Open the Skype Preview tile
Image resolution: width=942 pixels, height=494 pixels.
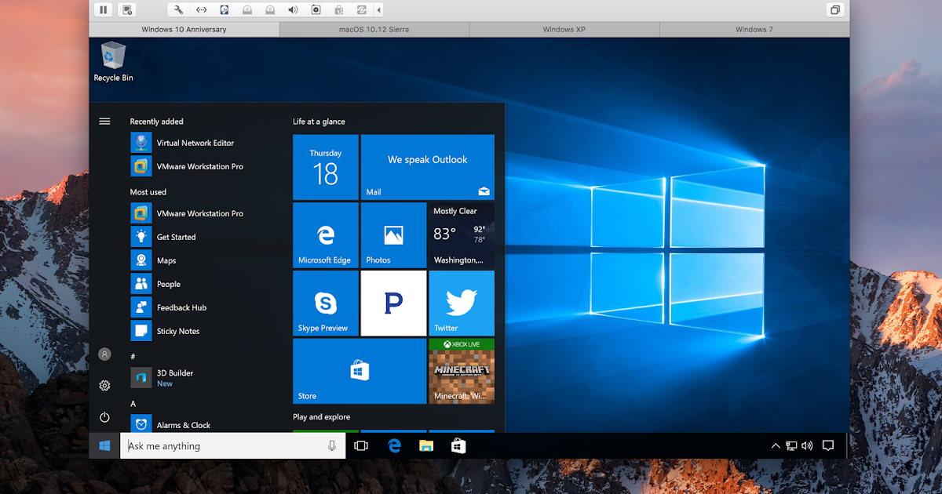pos(326,303)
